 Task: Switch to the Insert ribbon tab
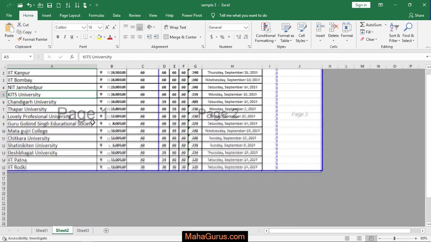coord(46,15)
